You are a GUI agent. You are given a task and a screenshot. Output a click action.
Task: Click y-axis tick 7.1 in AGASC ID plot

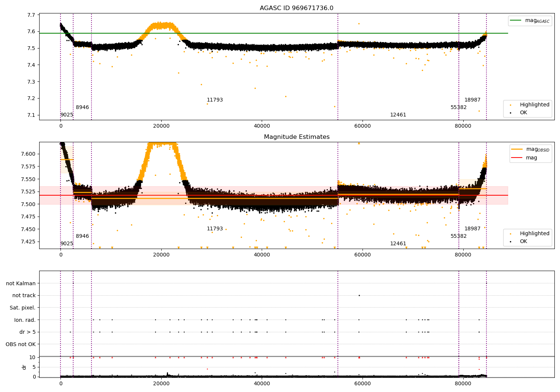[x=31, y=115]
